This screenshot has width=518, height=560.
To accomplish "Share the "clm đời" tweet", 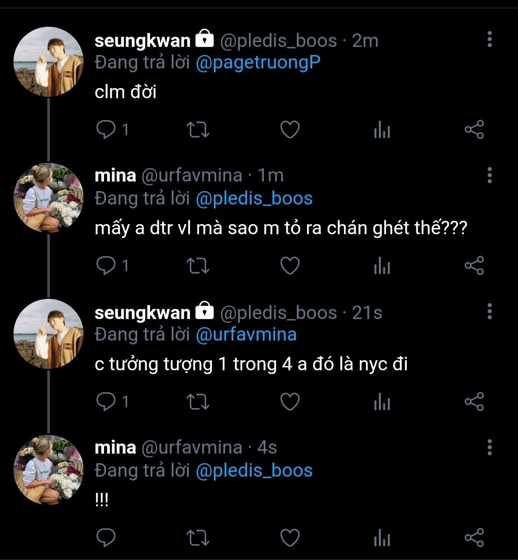I will 474,130.
